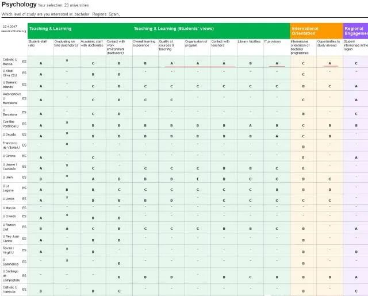Viewport: 368px width, 296px height.
Task: Select the U Rey Juan Carlos row name
Action: tap(10, 239)
